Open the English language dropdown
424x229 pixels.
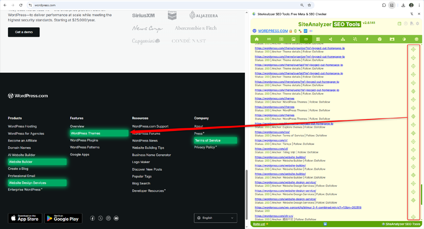[215, 218]
